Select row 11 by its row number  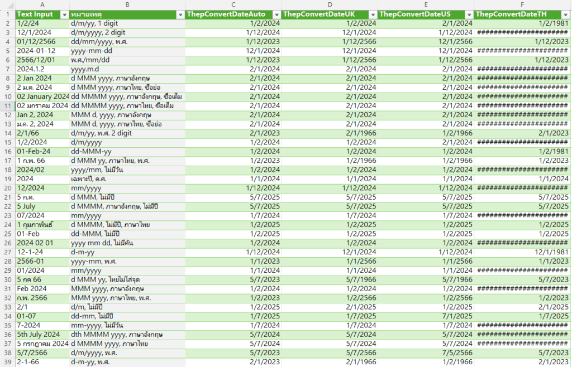(x=8, y=106)
